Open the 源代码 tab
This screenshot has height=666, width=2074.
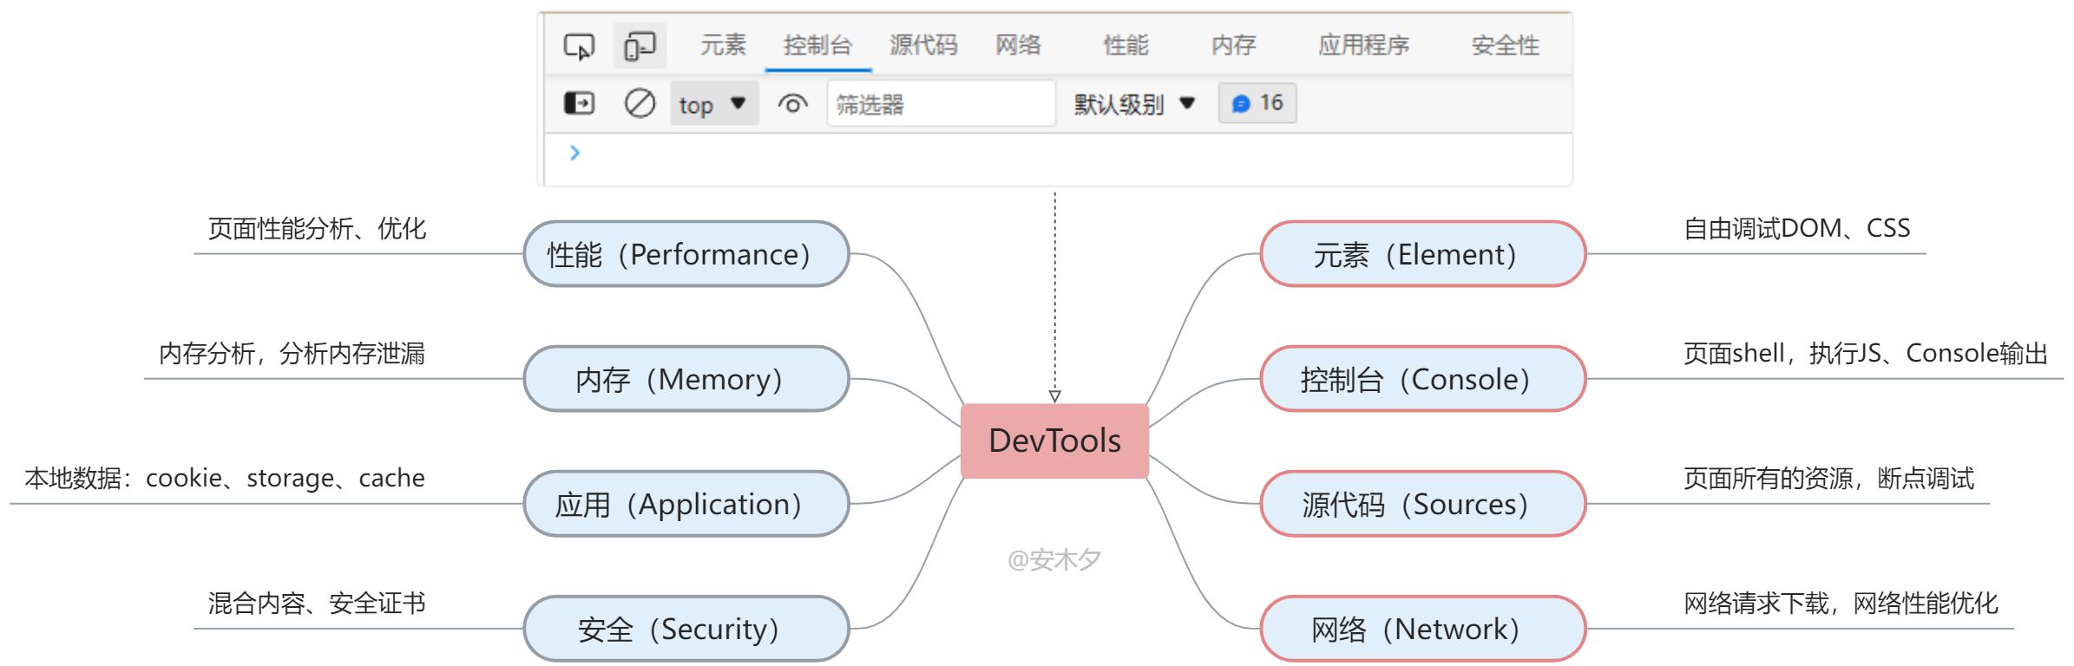pos(923,45)
